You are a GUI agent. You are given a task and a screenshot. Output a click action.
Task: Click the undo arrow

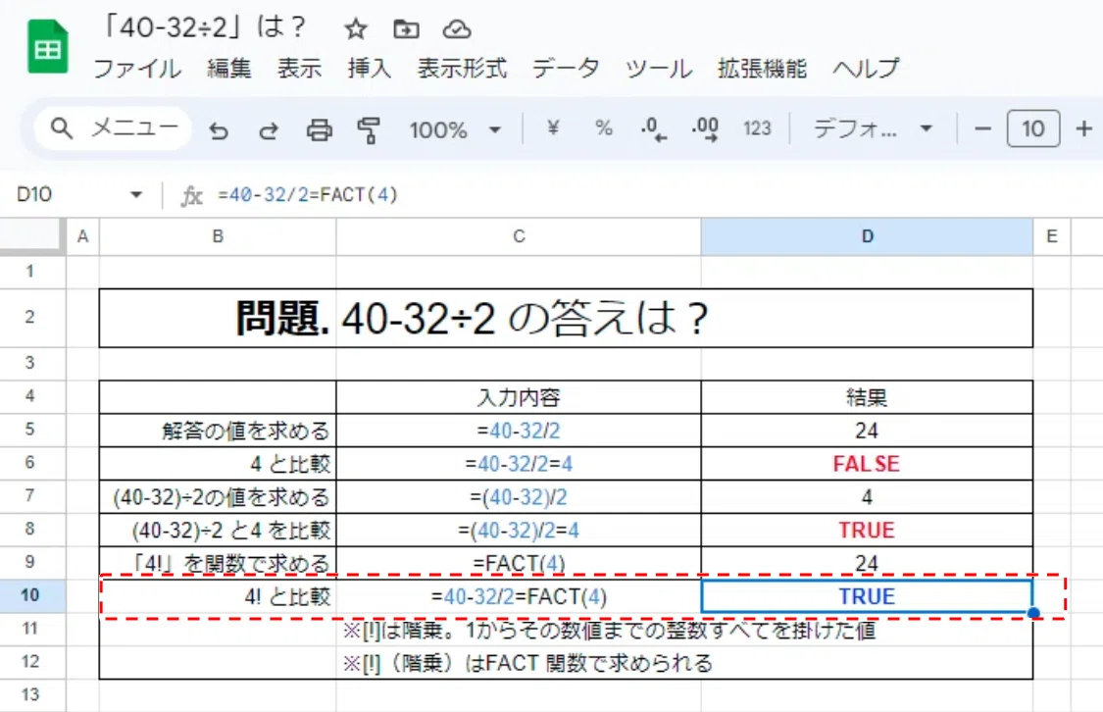pyautogui.click(x=219, y=130)
